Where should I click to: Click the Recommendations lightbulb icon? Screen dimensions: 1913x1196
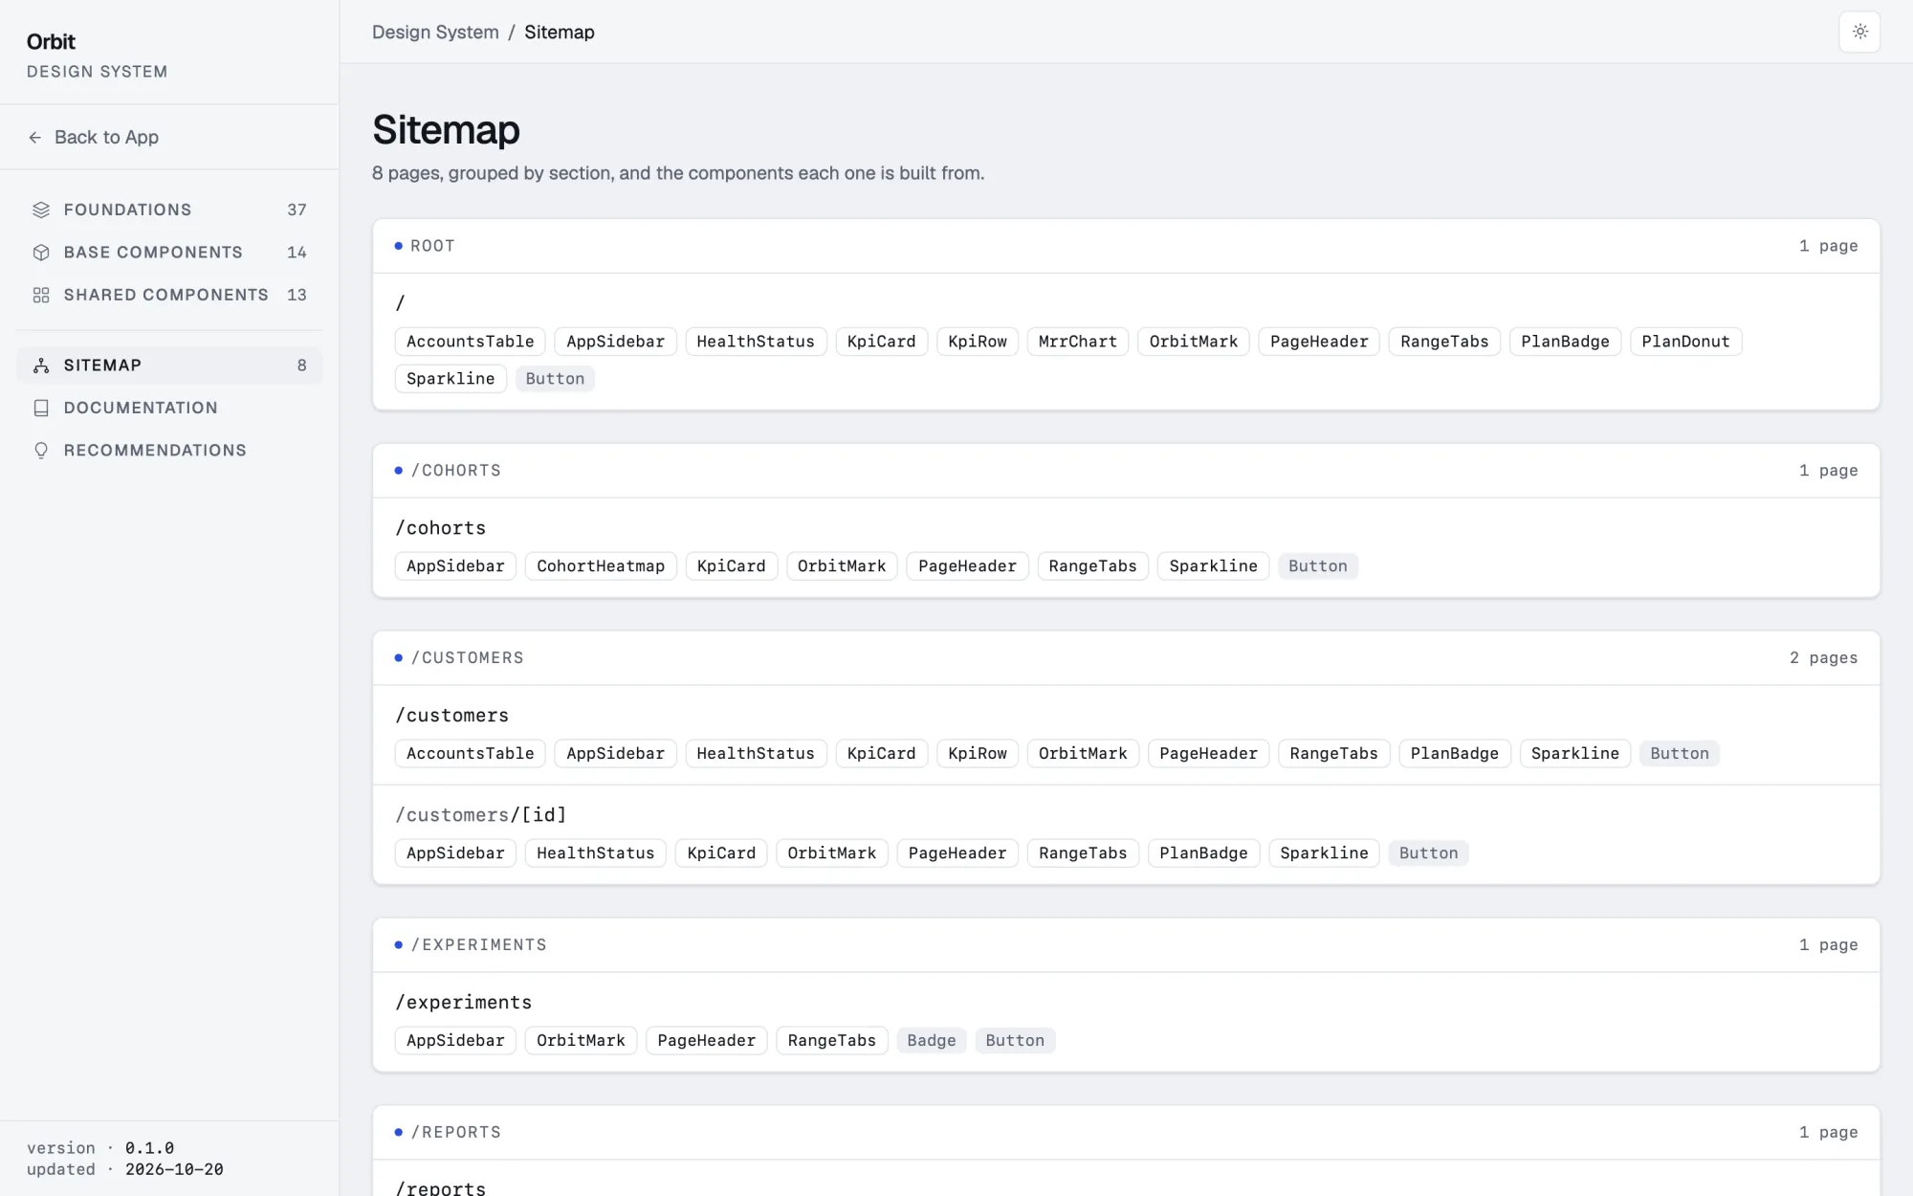click(41, 451)
